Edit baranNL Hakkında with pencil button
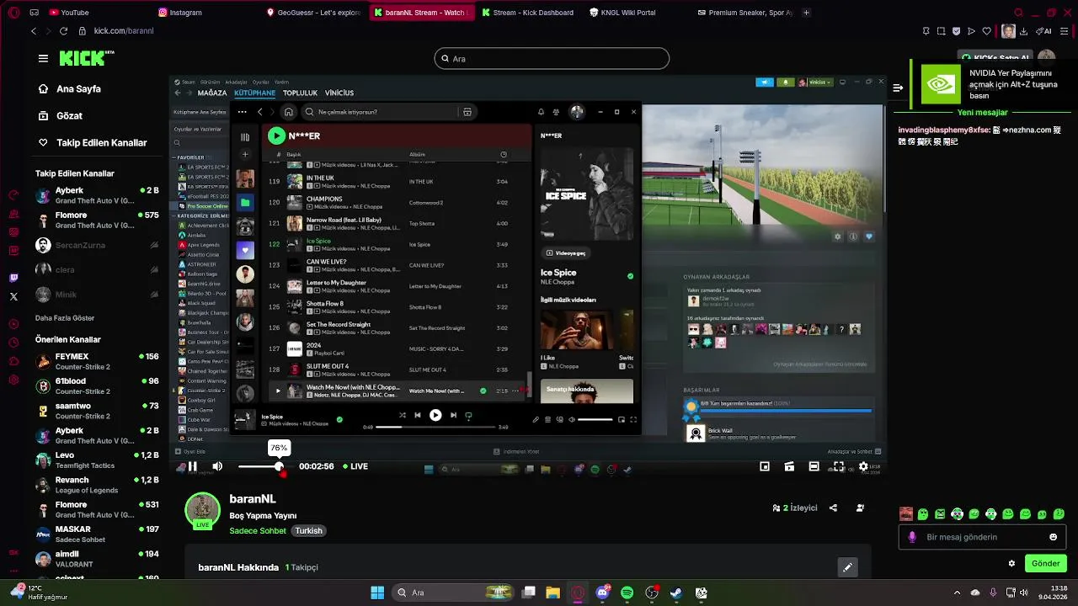This screenshot has height=606, width=1078. pos(847,567)
